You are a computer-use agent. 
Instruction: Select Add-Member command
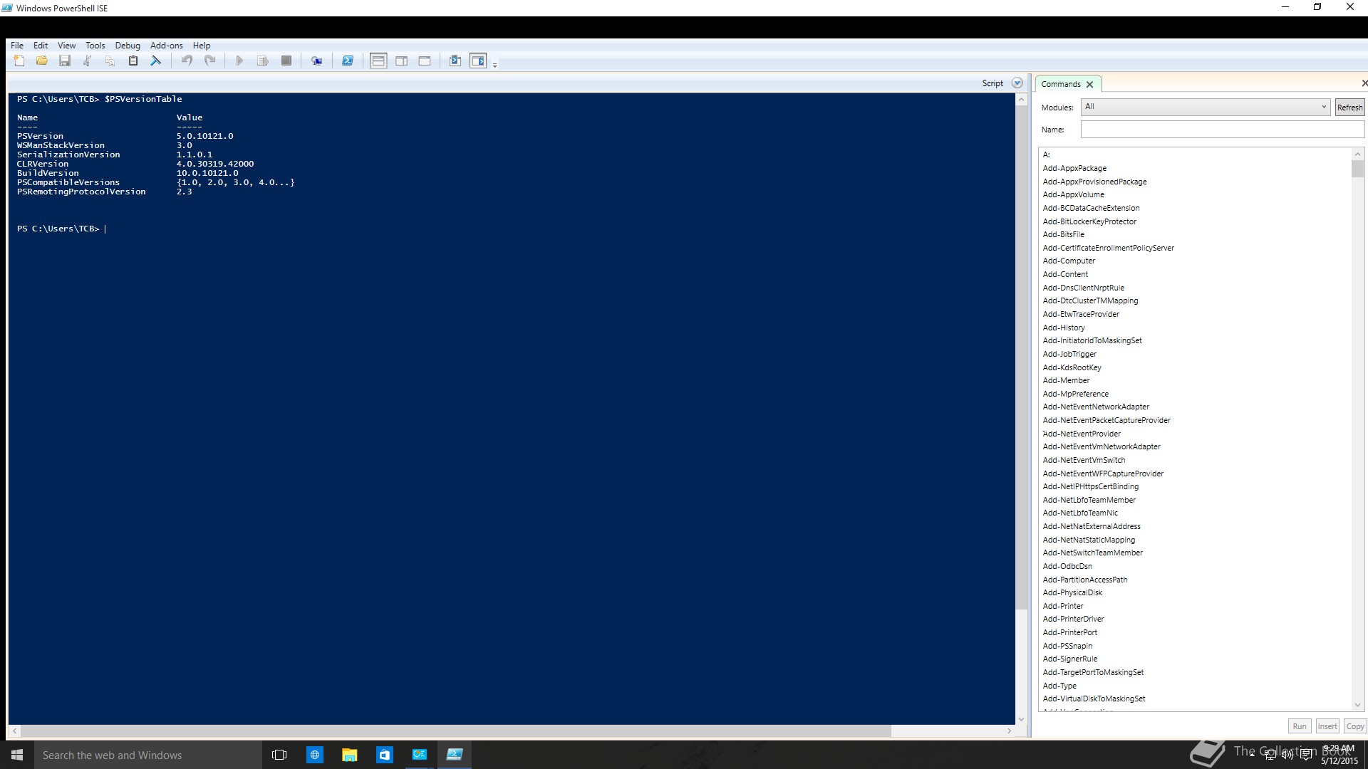[1066, 380]
